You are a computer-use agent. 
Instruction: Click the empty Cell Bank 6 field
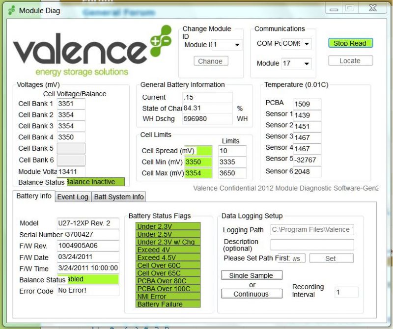pos(71,160)
